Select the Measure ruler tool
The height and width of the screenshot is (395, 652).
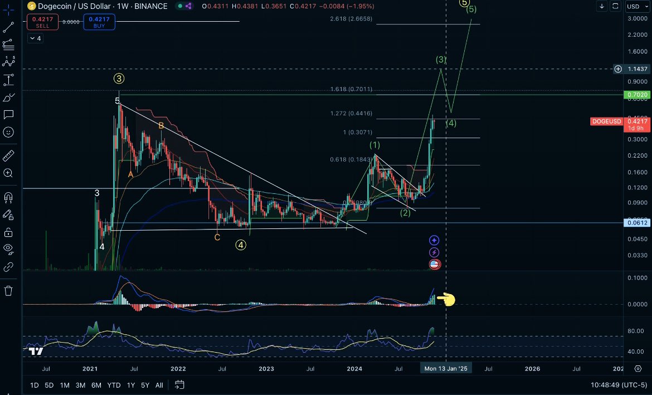[8, 156]
